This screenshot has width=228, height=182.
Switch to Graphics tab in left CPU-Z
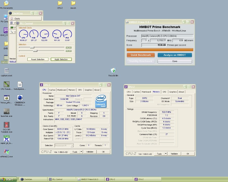(x=88, y=90)
